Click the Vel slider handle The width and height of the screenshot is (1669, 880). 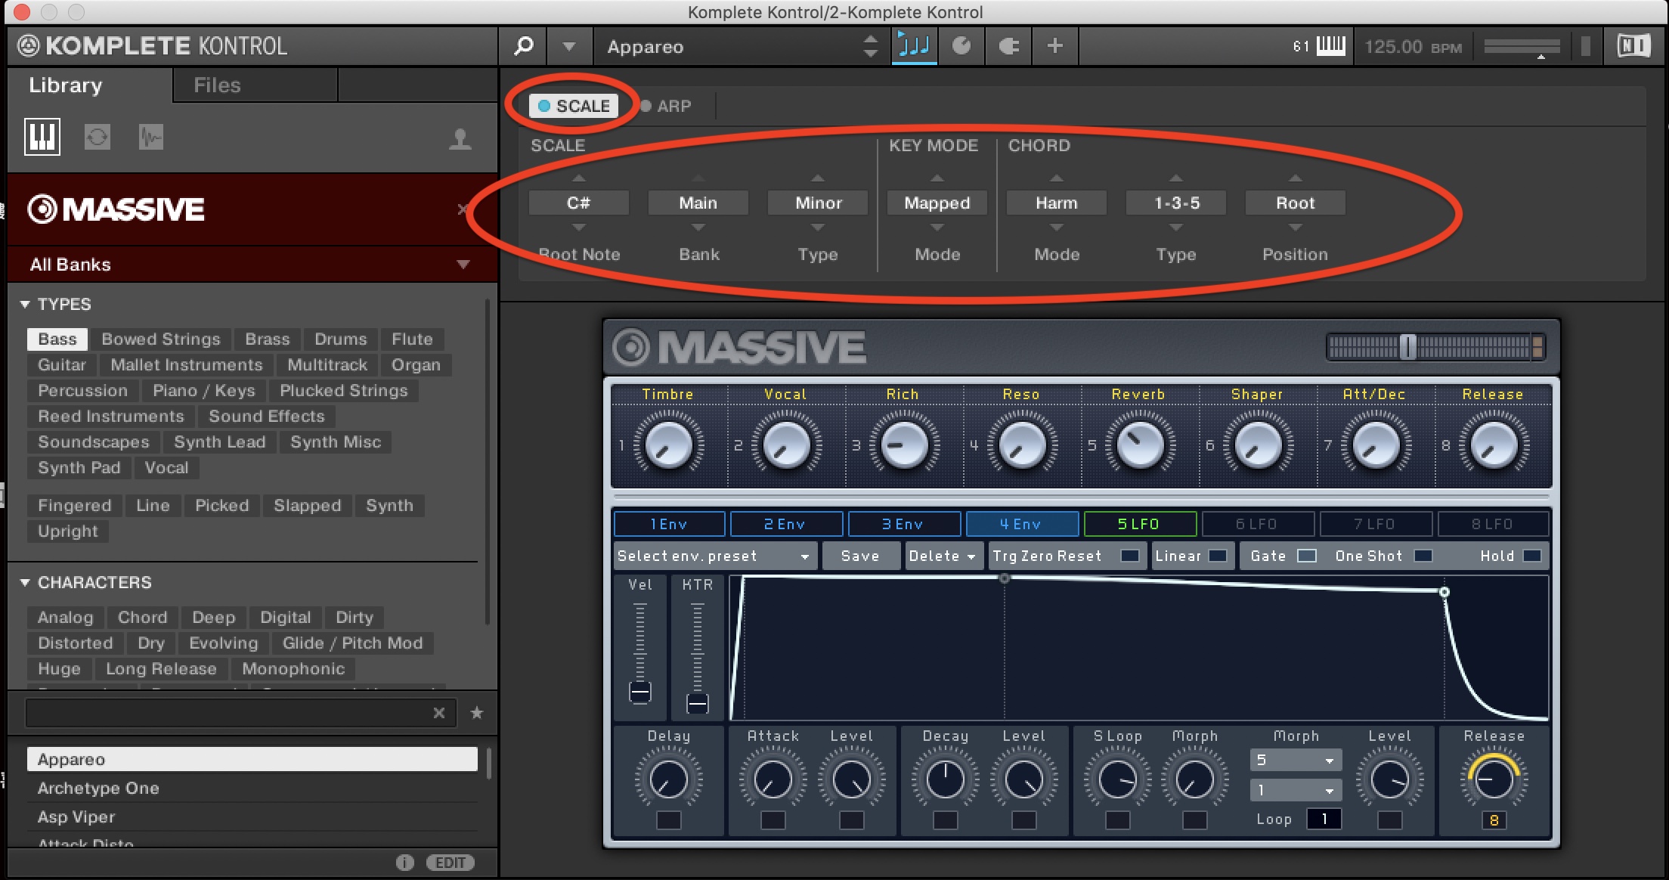[x=640, y=692]
